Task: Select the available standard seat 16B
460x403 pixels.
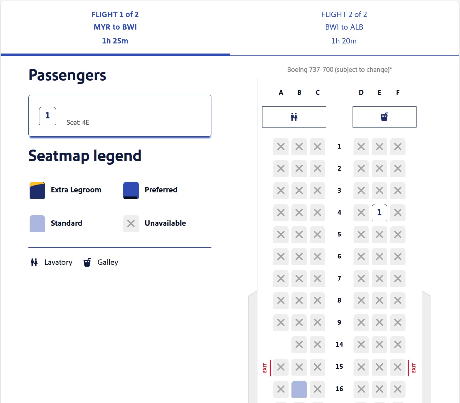Action: coord(299,389)
